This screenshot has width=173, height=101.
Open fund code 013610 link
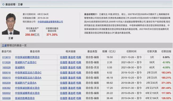pyautogui.click(x=6, y=57)
